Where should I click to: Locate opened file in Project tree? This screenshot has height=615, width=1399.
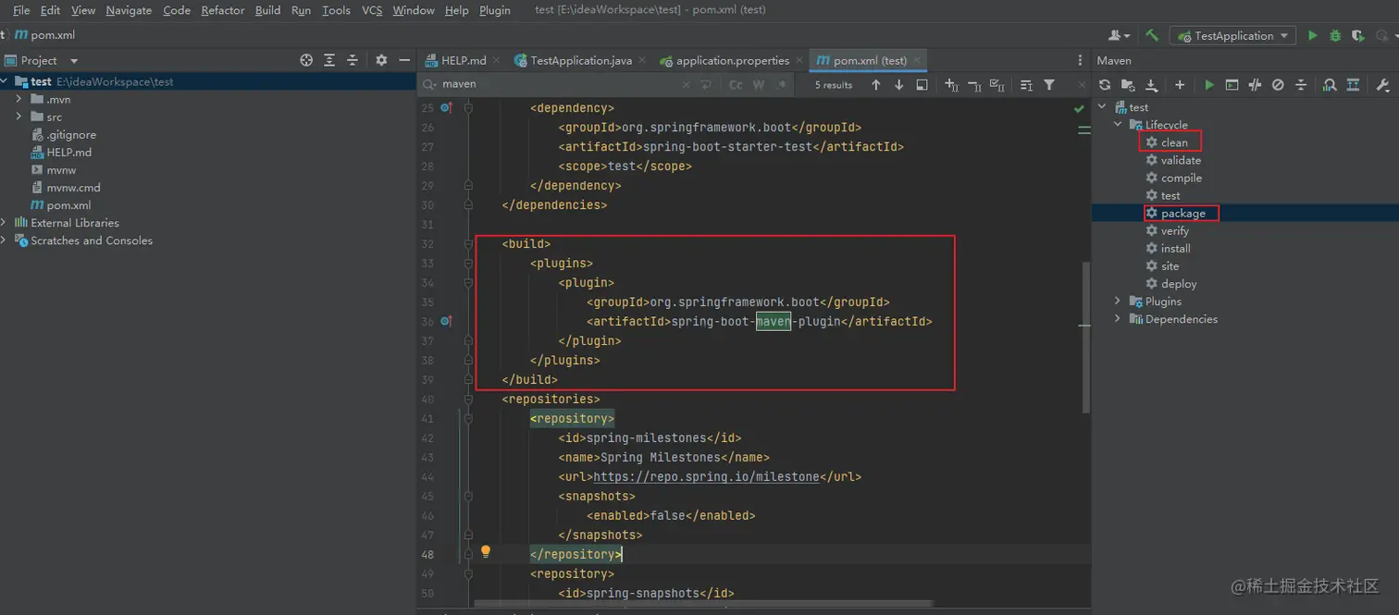(x=306, y=60)
